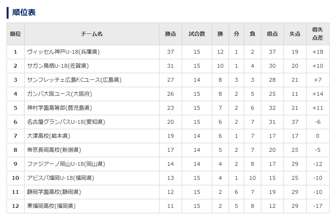Click アビスパ福岡U-18(福岡県) team name
This screenshot has width=335, height=218.
60,178
